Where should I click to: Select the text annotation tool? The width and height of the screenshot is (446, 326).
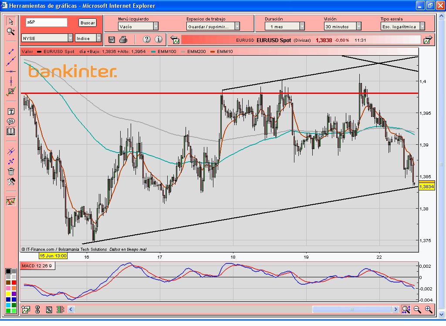point(11,112)
